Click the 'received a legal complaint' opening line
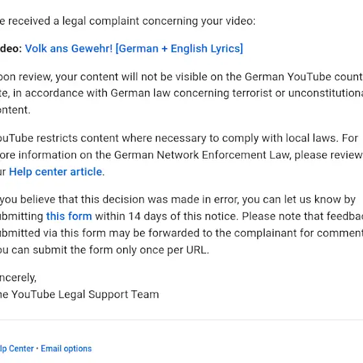This screenshot has height=363, width=363. coord(128,21)
